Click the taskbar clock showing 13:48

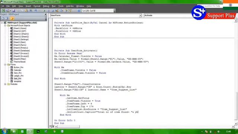pos(228,131)
